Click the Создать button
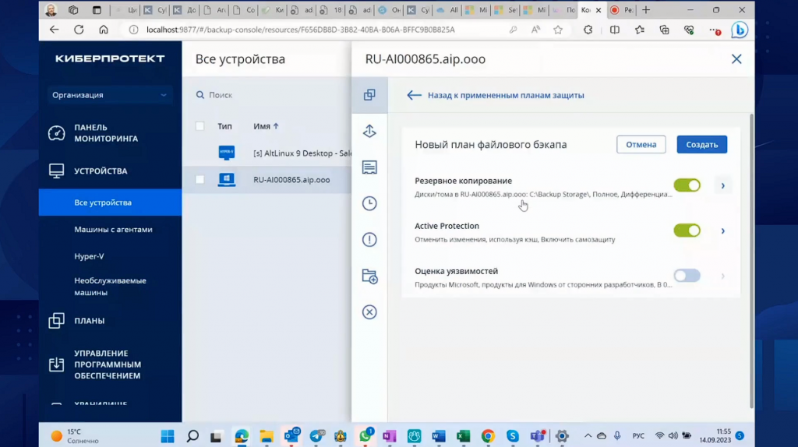Image resolution: width=798 pixels, height=447 pixels. tap(702, 144)
